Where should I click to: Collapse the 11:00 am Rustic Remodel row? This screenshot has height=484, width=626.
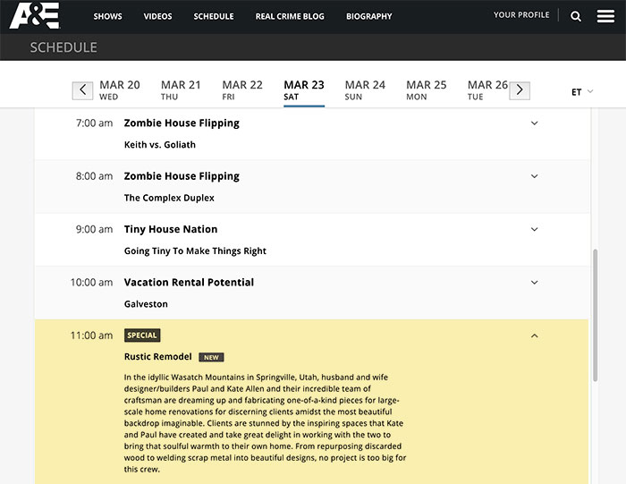[534, 335]
